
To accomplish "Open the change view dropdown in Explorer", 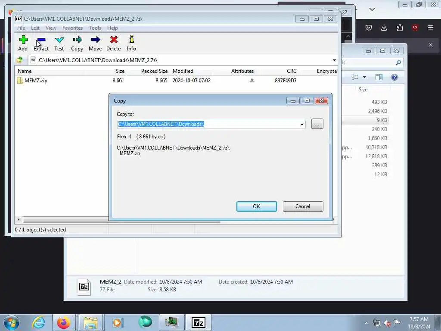I will (364, 77).
